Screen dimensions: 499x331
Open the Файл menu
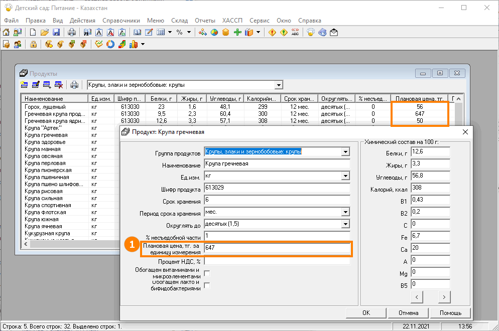(12, 21)
